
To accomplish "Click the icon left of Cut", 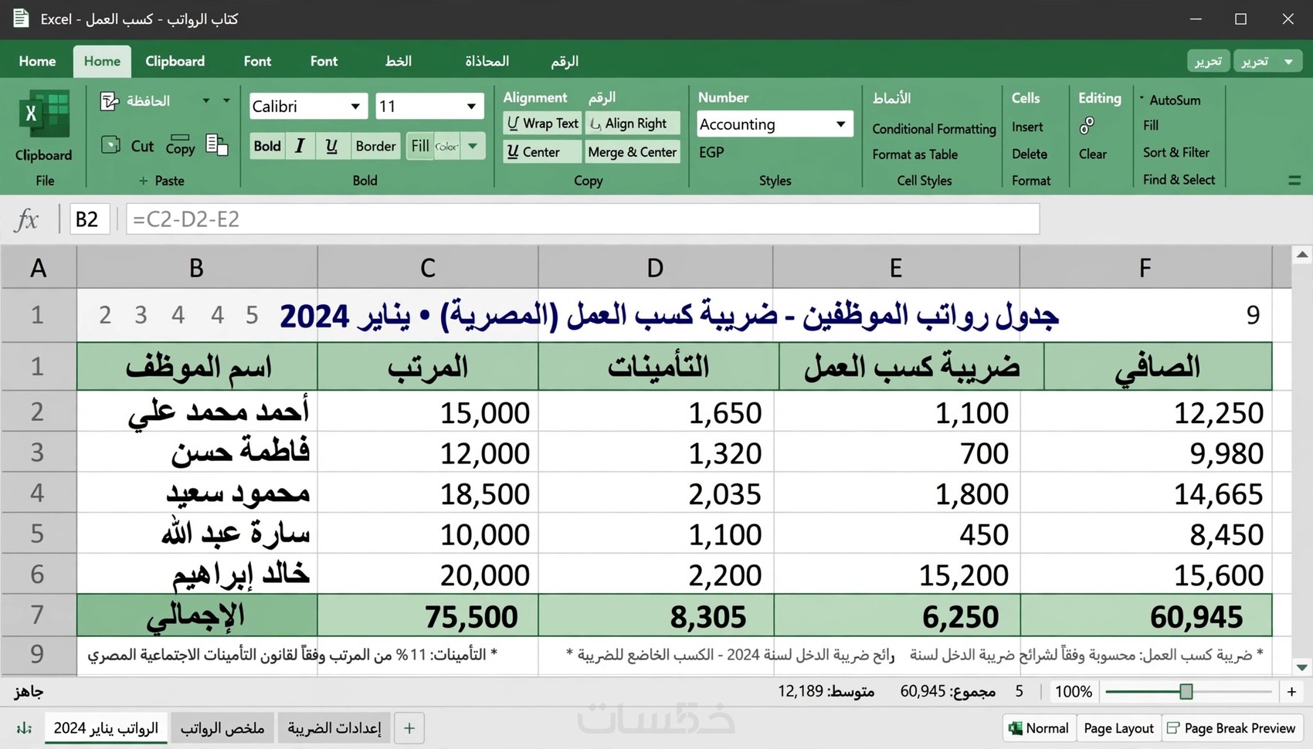I will point(110,145).
